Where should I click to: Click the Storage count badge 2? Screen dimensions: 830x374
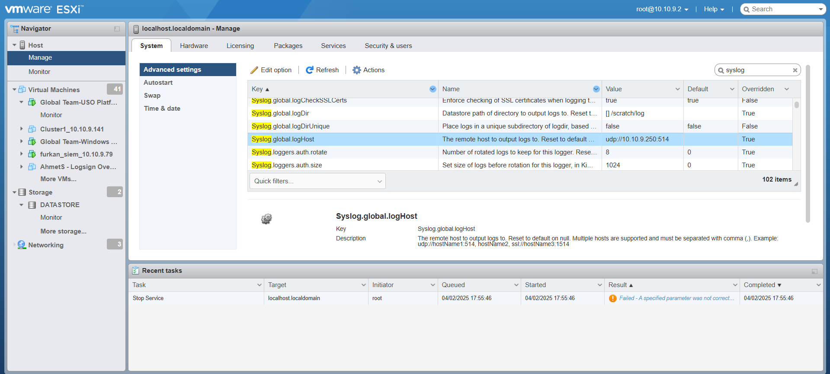(x=115, y=192)
